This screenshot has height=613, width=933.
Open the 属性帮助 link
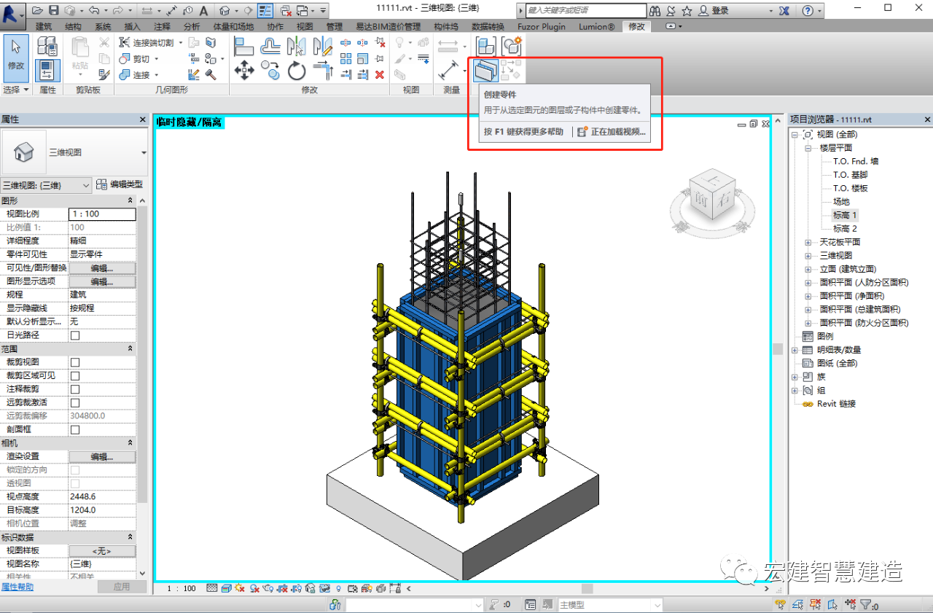pos(17,587)
